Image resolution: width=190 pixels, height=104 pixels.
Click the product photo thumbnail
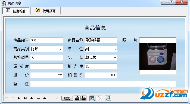click(158, 56)
